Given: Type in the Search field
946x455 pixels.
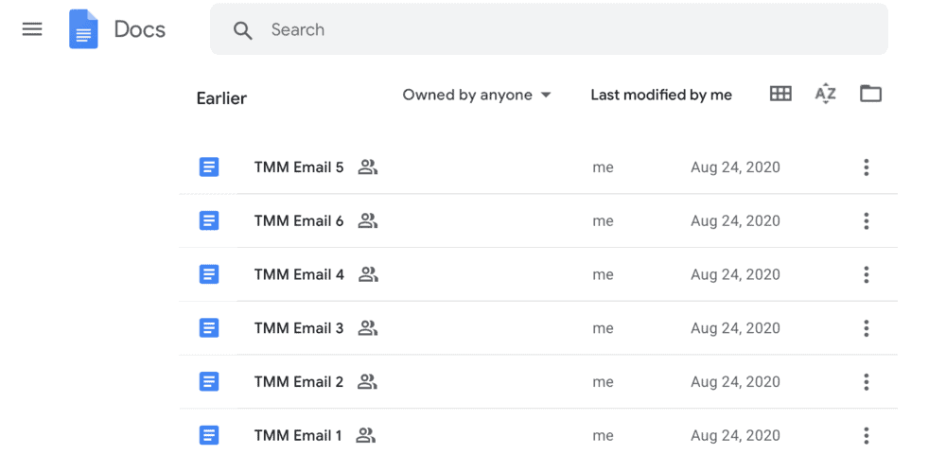Looking at the screenshot, I should [568, 30].
